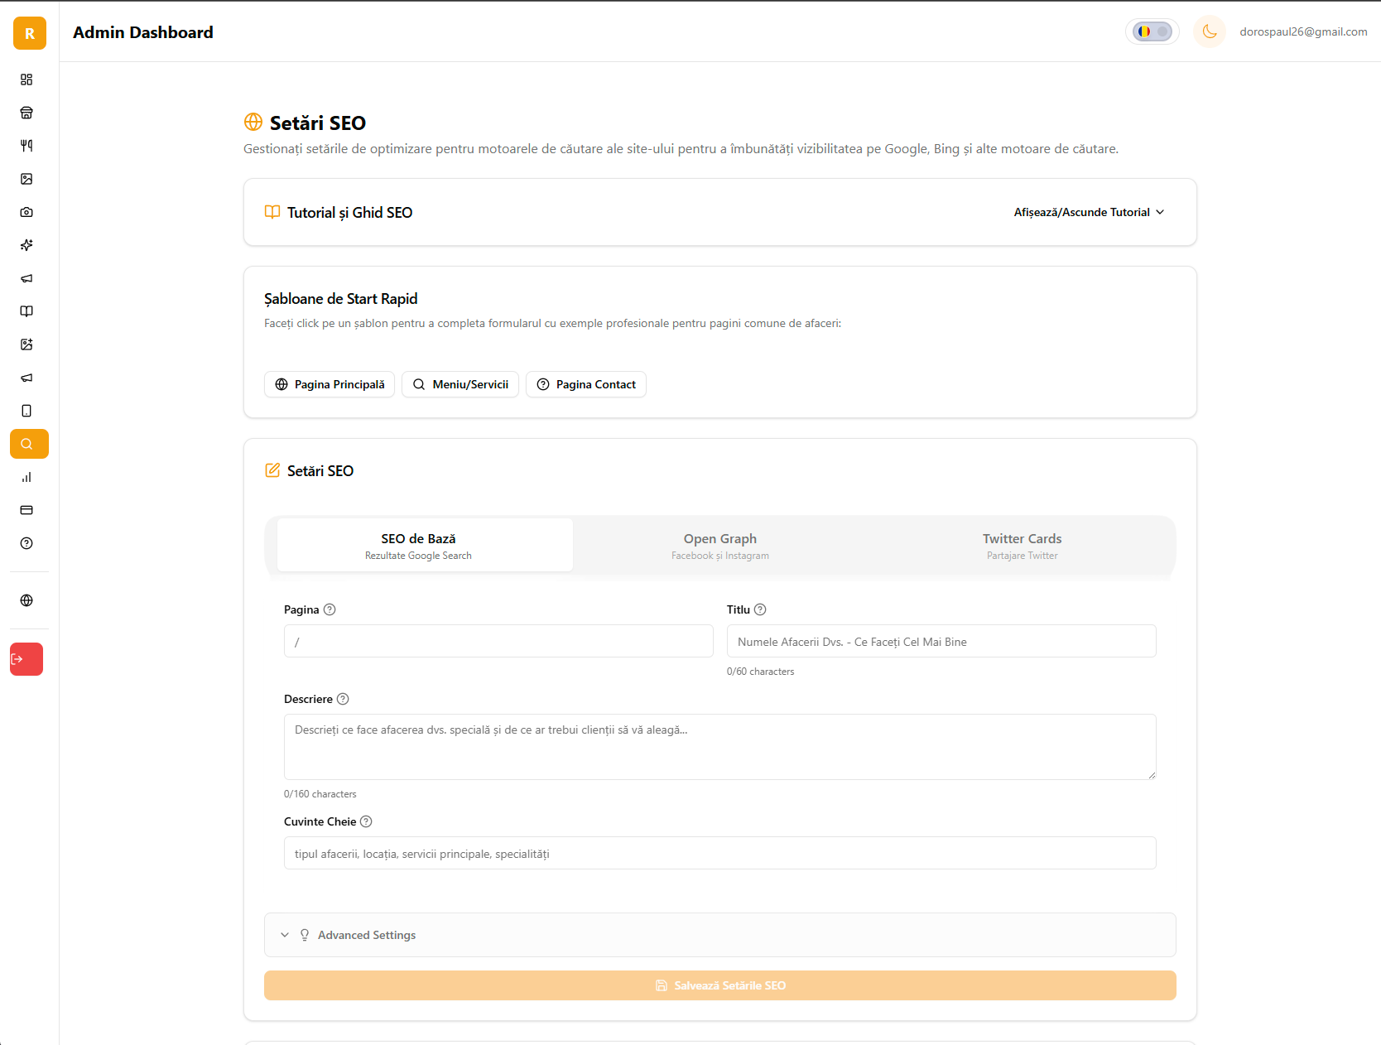This screenshot has height=1045, width=1381.
Task: Toggle the language switch to English
Action: (1152, 31)
